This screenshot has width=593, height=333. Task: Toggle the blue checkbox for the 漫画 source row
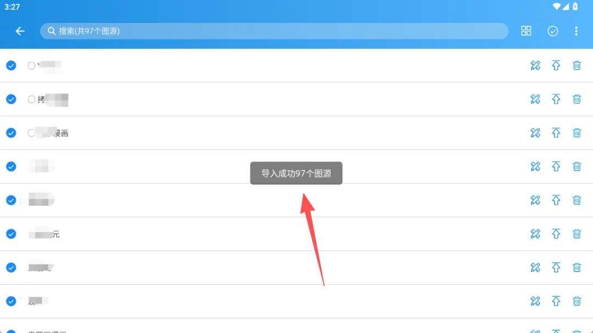11,133
